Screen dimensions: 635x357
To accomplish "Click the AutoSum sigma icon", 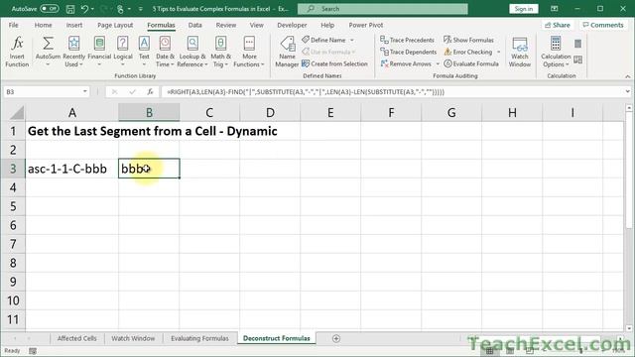I will 48,43.
